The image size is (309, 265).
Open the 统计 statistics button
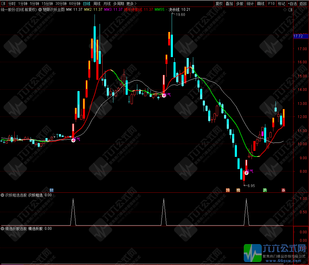tap(250, 4)
